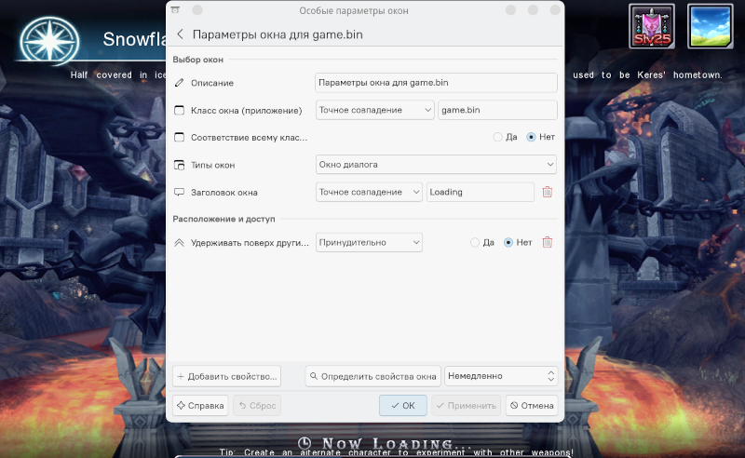The height and width of the screenshot is (458, 745).
Task: Click the Применить button
Action: pyautogui.click(x=467, y=406)
